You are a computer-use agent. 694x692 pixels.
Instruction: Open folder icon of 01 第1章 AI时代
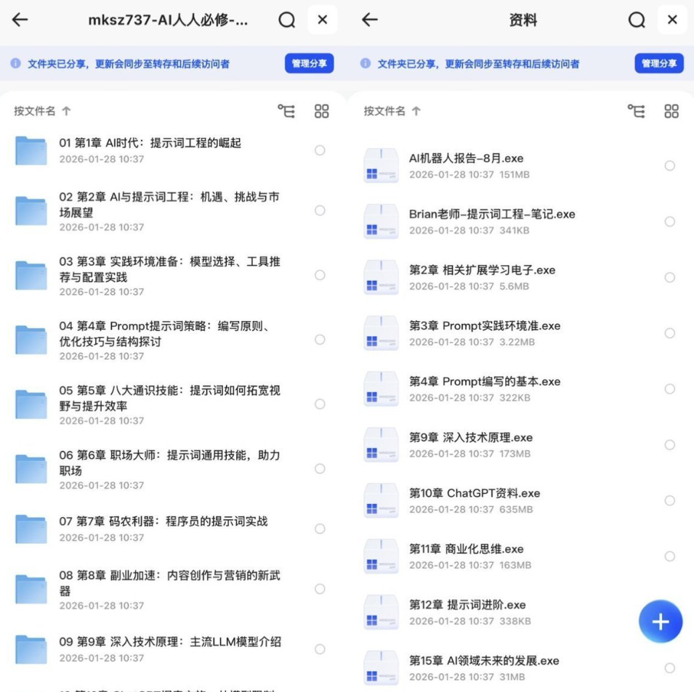coord(31,150)
